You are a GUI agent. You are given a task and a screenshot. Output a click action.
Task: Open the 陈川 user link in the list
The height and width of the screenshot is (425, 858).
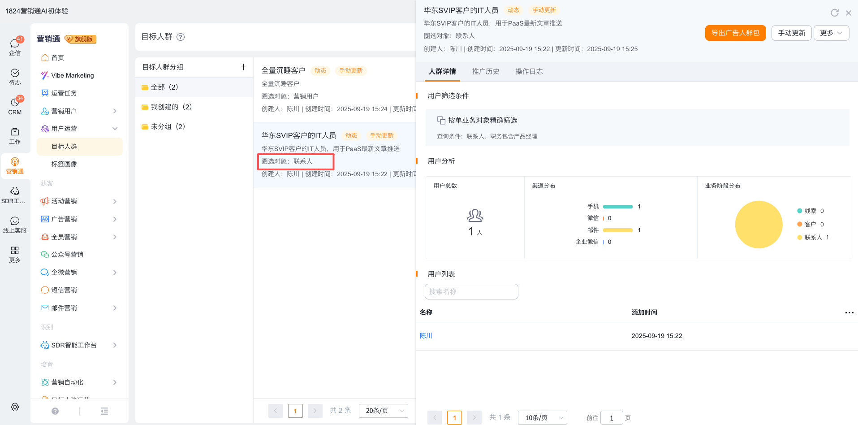click(x=426, y=336)
